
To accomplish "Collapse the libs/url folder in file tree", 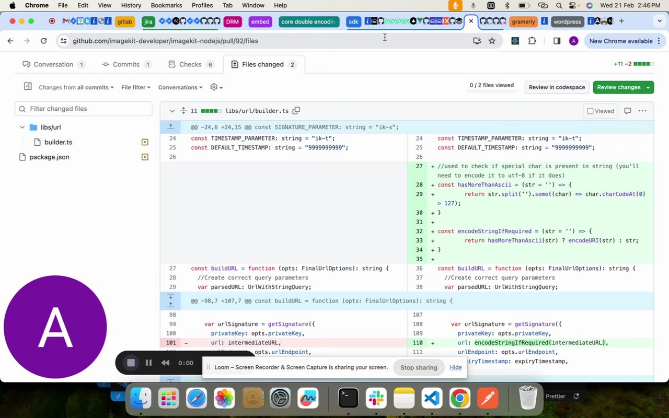I will click(x=22, y=127).
